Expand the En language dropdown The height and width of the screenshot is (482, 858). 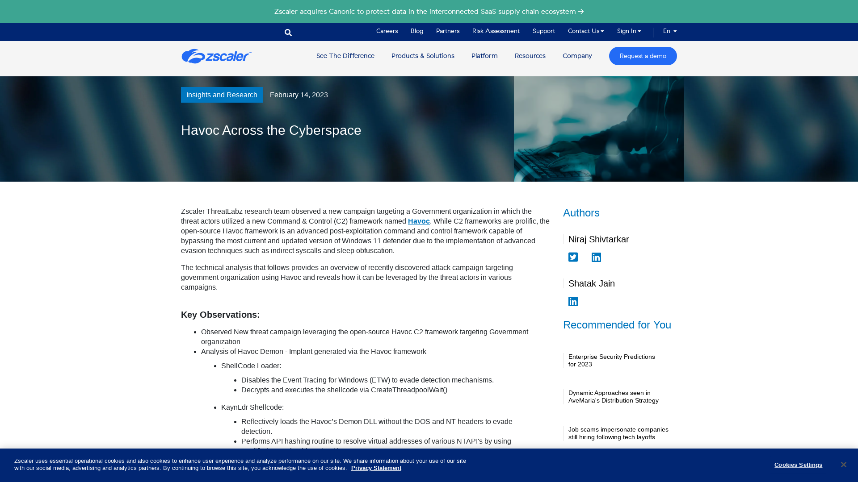point(669,31)
